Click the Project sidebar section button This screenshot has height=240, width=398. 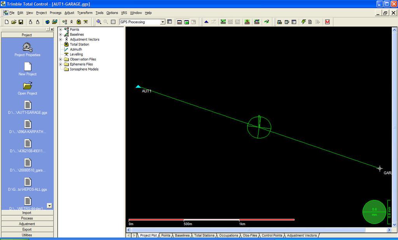click(x=28, y=35)
